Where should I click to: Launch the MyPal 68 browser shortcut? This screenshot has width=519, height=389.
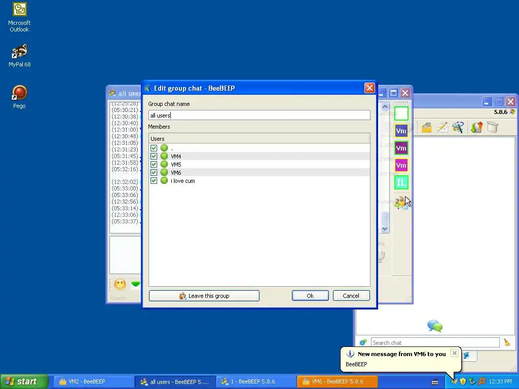point(19,55)
